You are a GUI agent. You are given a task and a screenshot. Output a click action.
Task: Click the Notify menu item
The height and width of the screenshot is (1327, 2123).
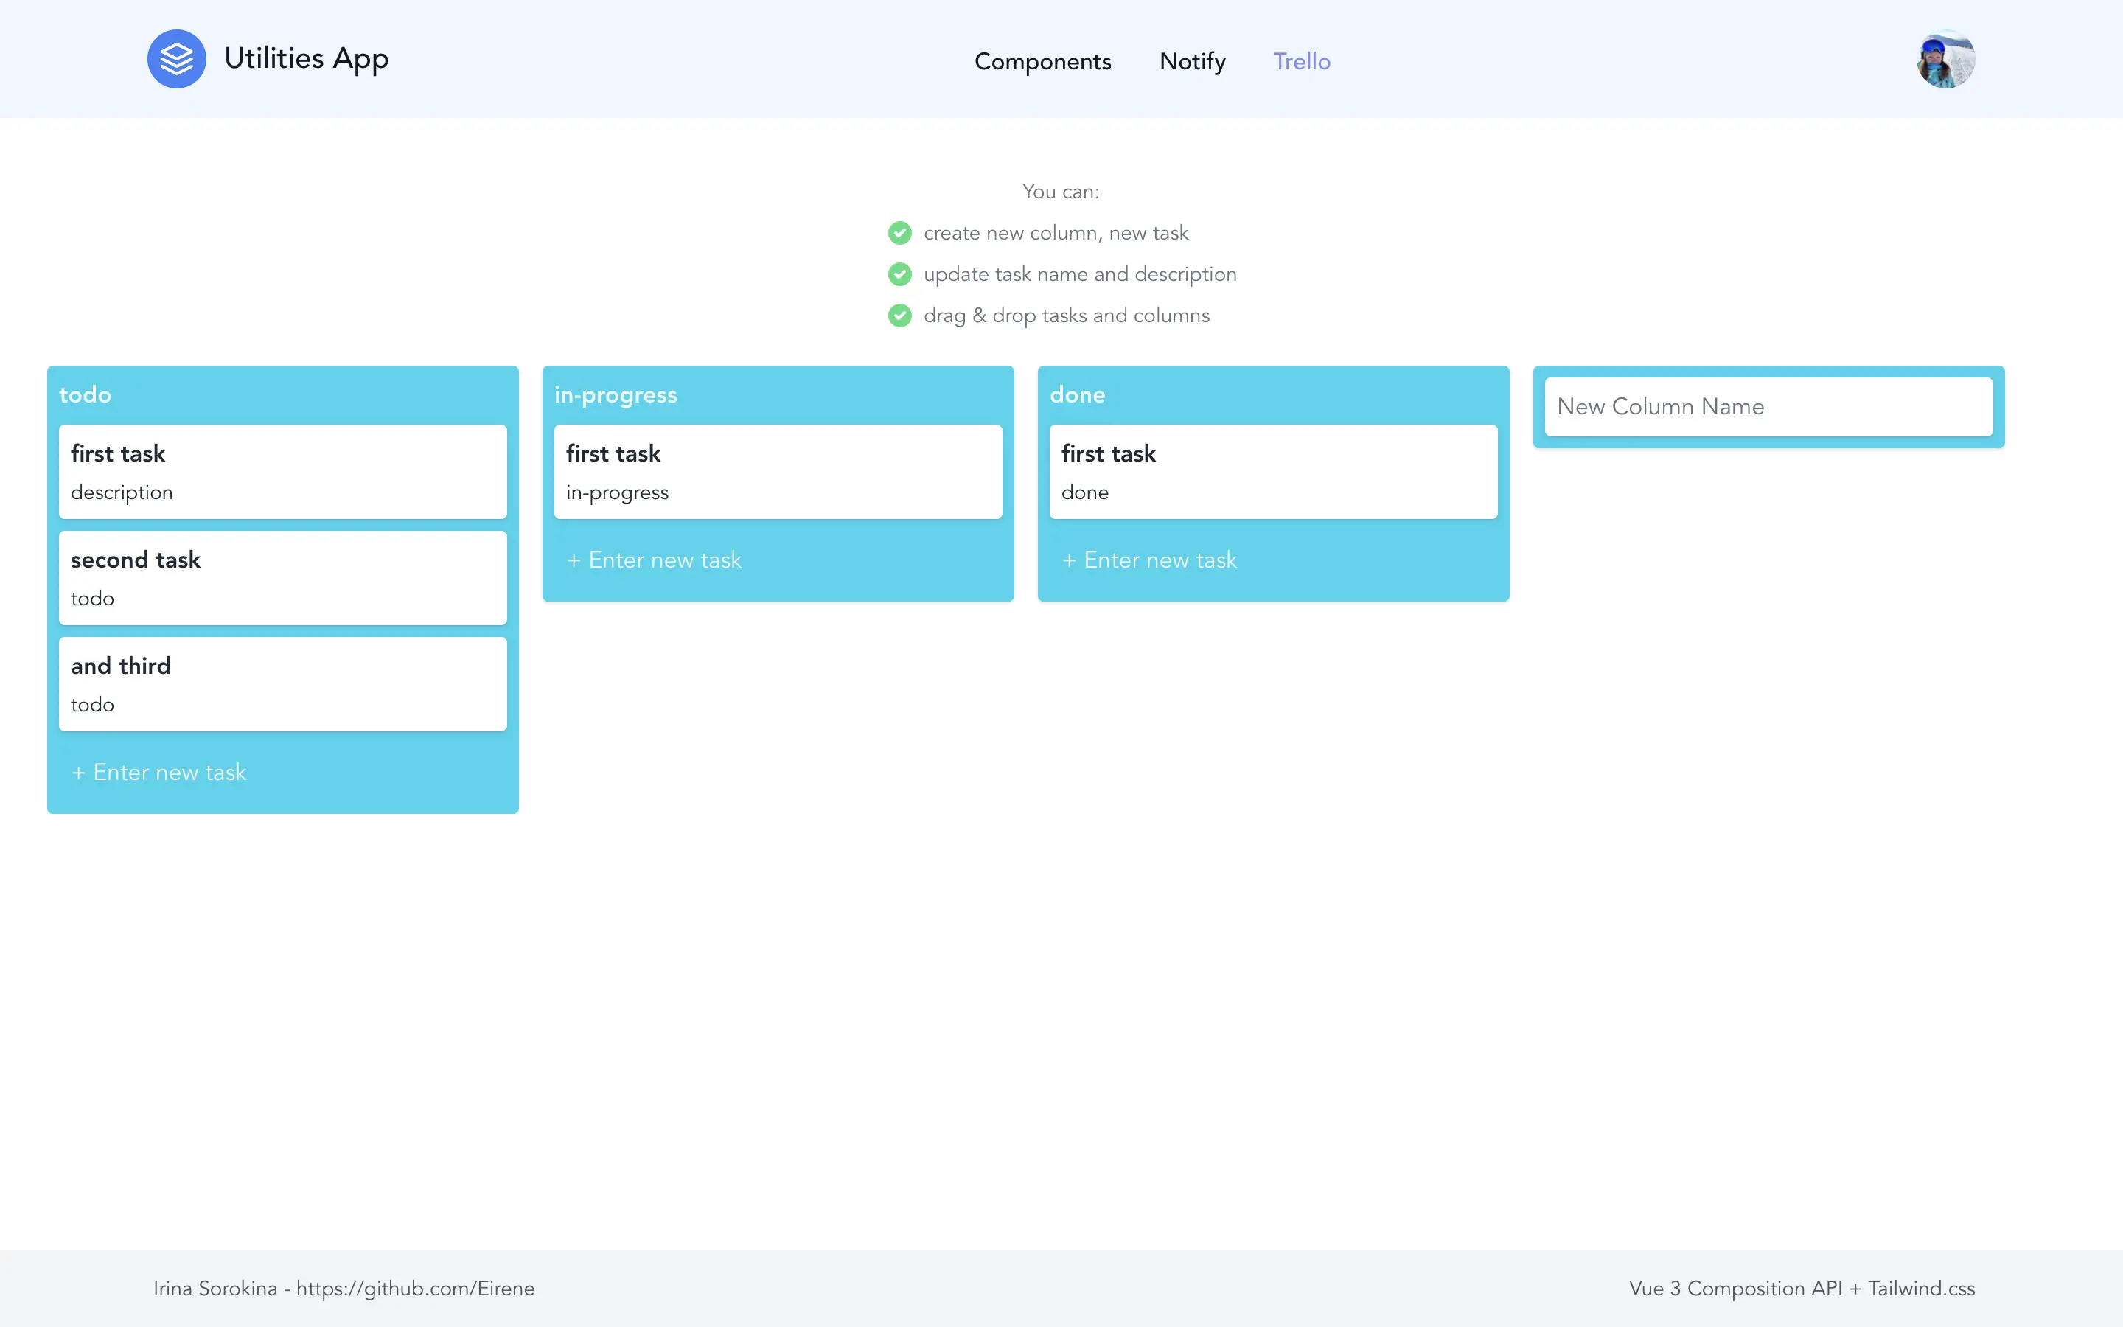(x=1192, y=61)
